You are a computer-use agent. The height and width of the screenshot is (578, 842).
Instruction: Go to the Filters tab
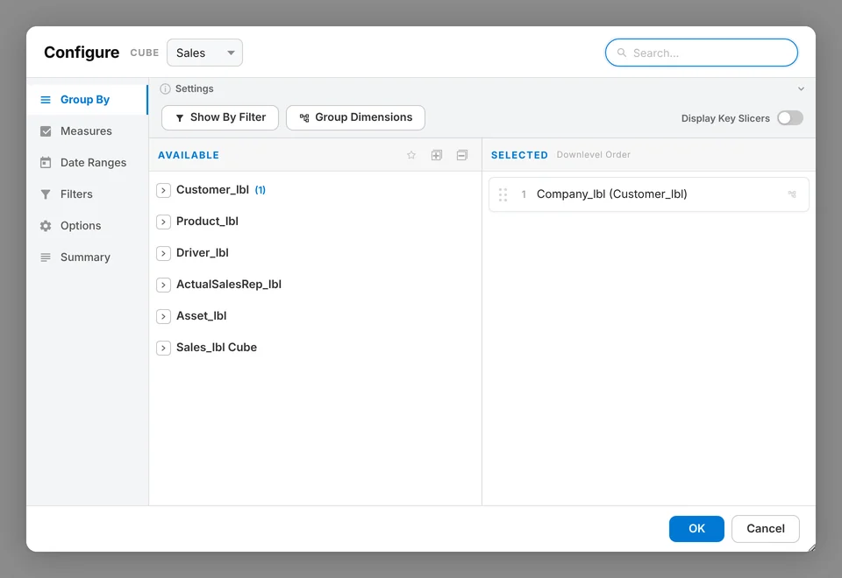pyautogui.click(x=88, y=194)
